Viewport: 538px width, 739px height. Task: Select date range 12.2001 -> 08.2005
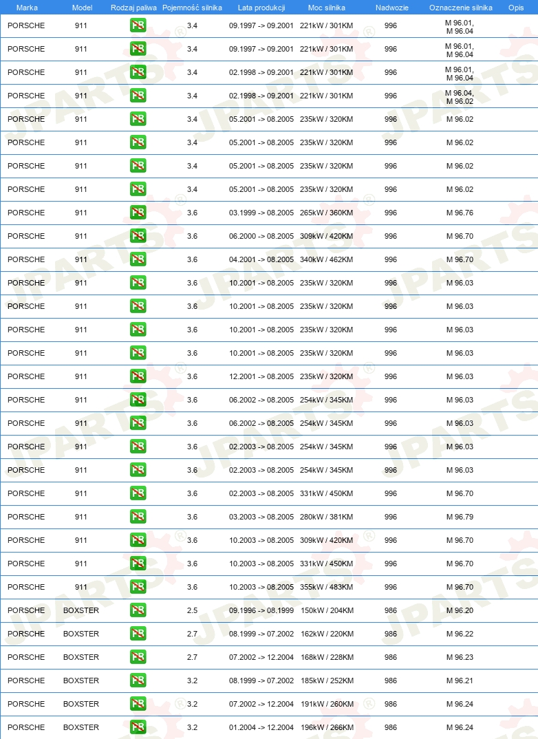(261, 376)
